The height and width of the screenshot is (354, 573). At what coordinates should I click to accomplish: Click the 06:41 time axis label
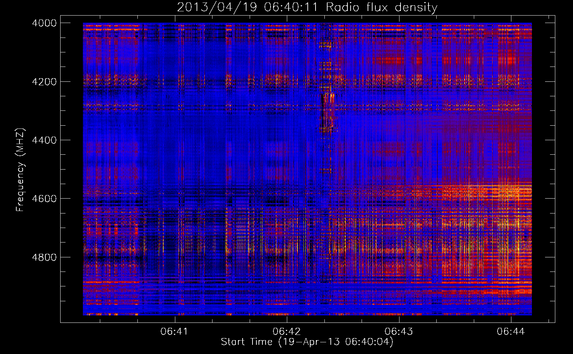click(174, 331)
